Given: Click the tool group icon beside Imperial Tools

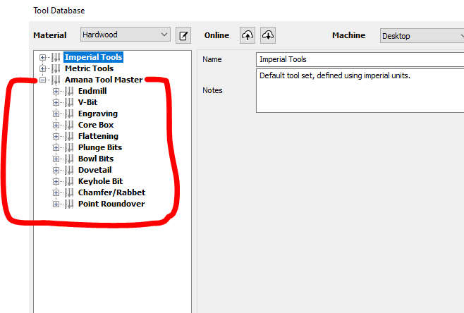Looking at the screenshot, I should 56,57.
